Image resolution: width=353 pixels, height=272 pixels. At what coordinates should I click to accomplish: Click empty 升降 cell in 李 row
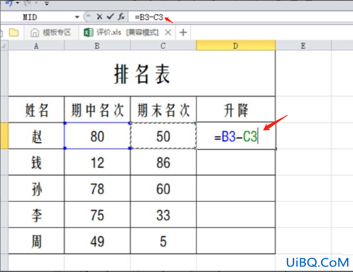[236, 215]
